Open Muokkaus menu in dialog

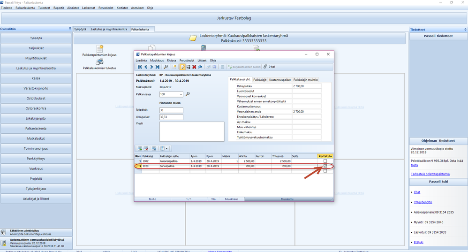(157, 61)
